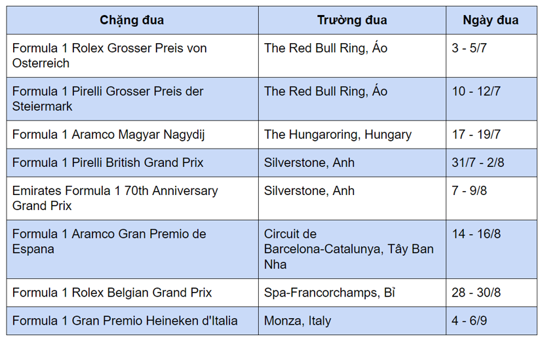Click the Rolex Belgian Grand Prix cell

coord(112,292)
